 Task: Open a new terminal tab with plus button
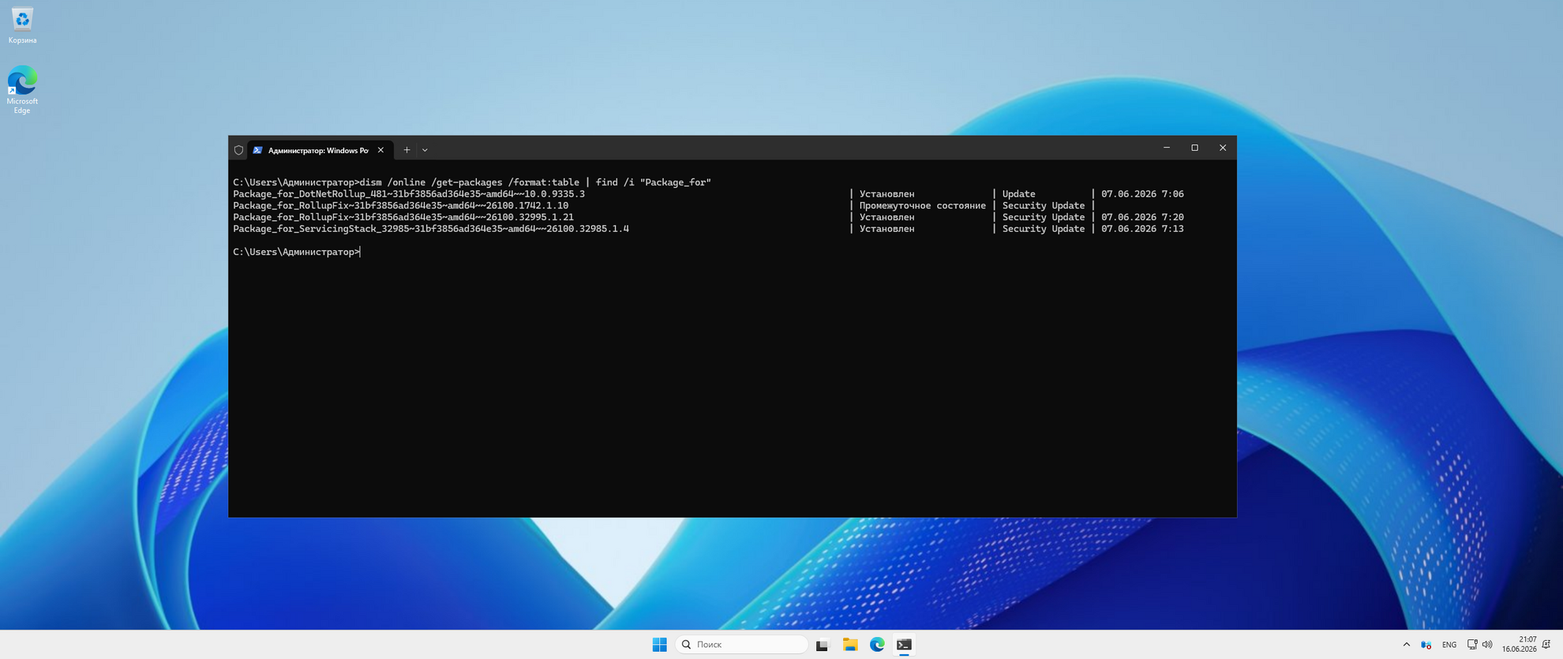click(x=407, y=150)
